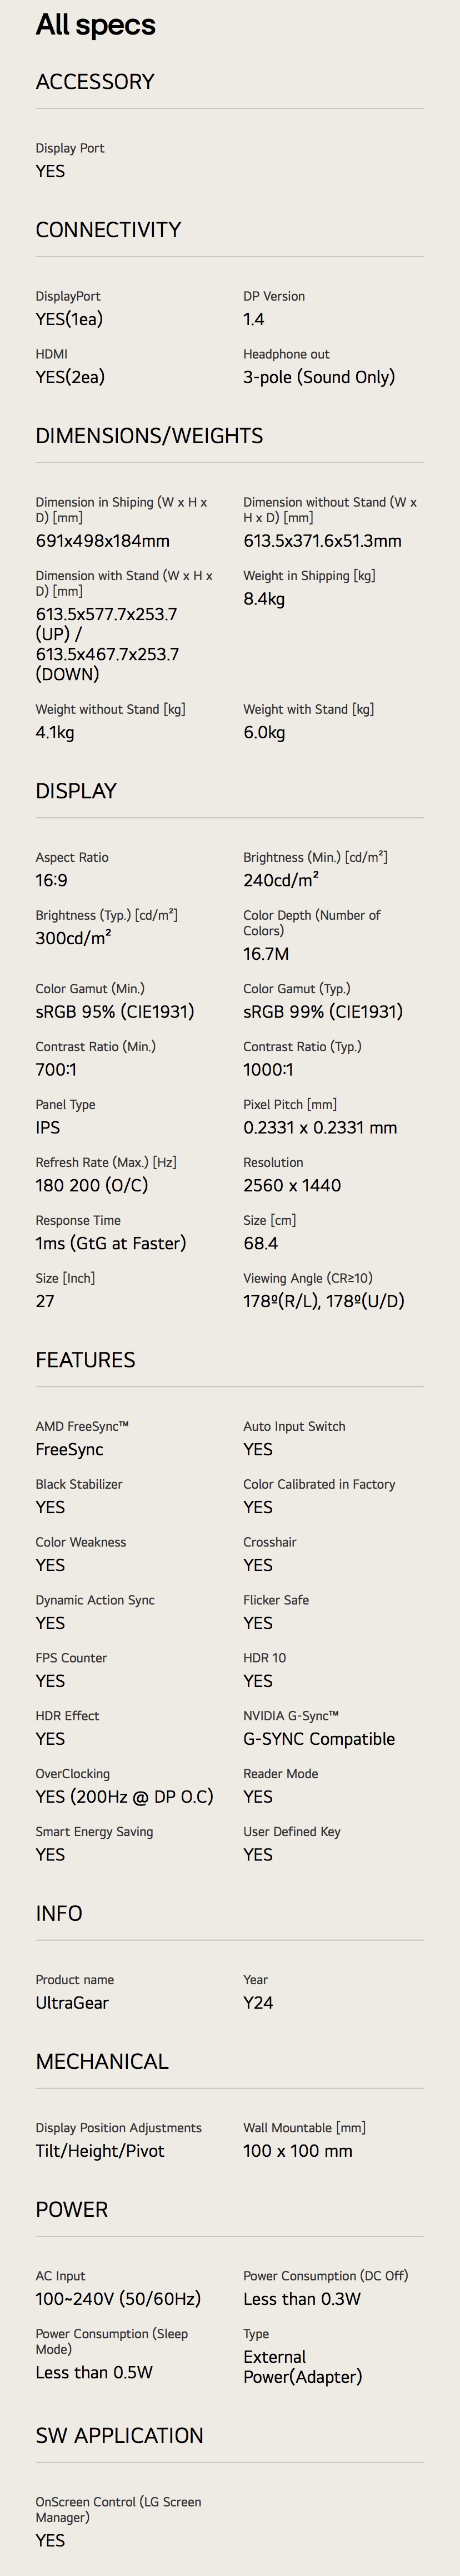Click the CONNECTIVITY section heading

pos(108,230)
